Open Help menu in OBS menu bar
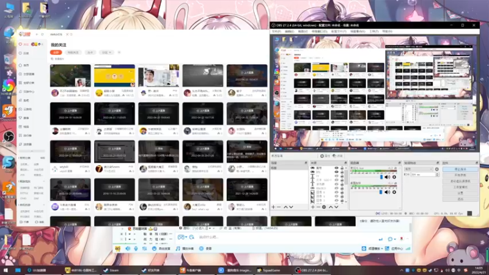 coord(387,32)
